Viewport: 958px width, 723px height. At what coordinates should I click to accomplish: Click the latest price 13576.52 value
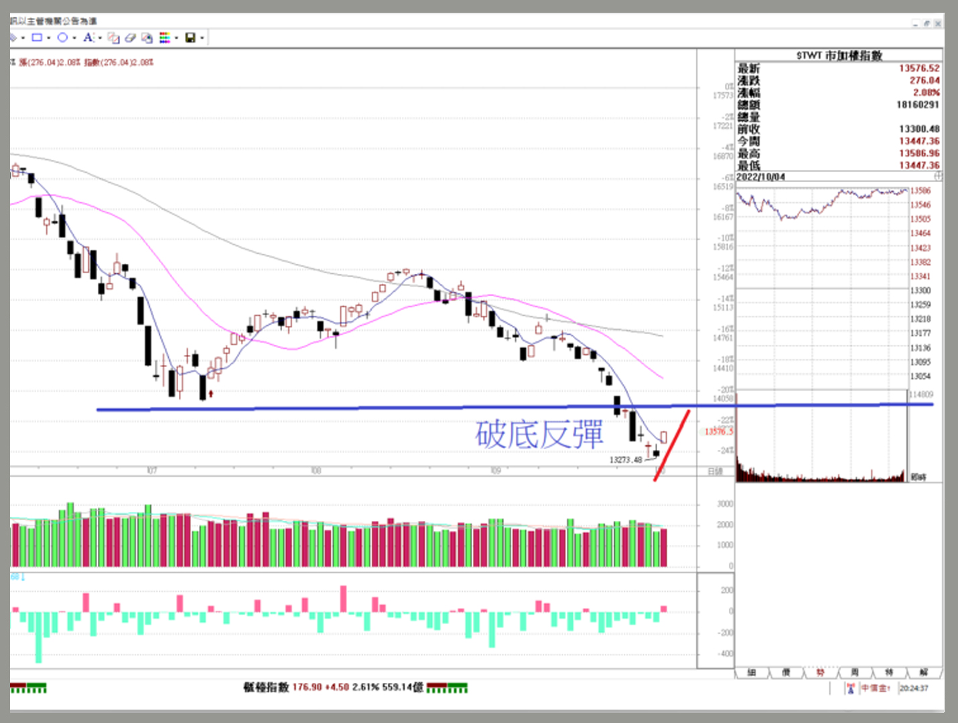point(919,68)
